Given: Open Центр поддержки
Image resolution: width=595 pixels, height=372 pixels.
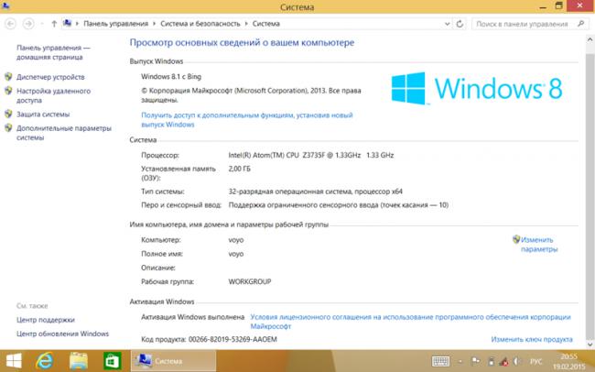Looking at the screenshot, I should pyautogui.click(x=46, y=320).
